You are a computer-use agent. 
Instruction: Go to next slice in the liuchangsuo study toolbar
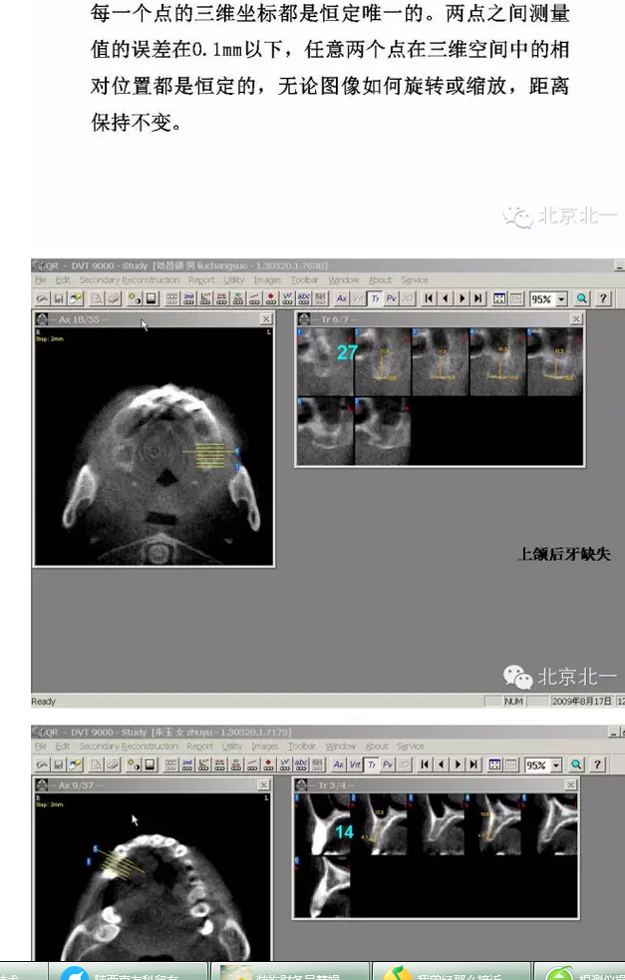point(462,298)
